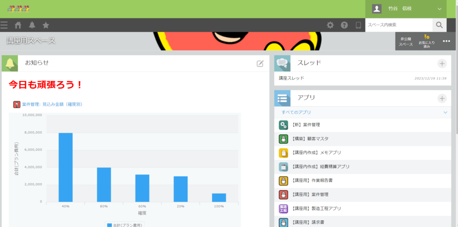Image resolution: width=458 pixels, height=227 pixels.
Task: Open the notifications bell in toolbar
Action: tap(32, 25)
